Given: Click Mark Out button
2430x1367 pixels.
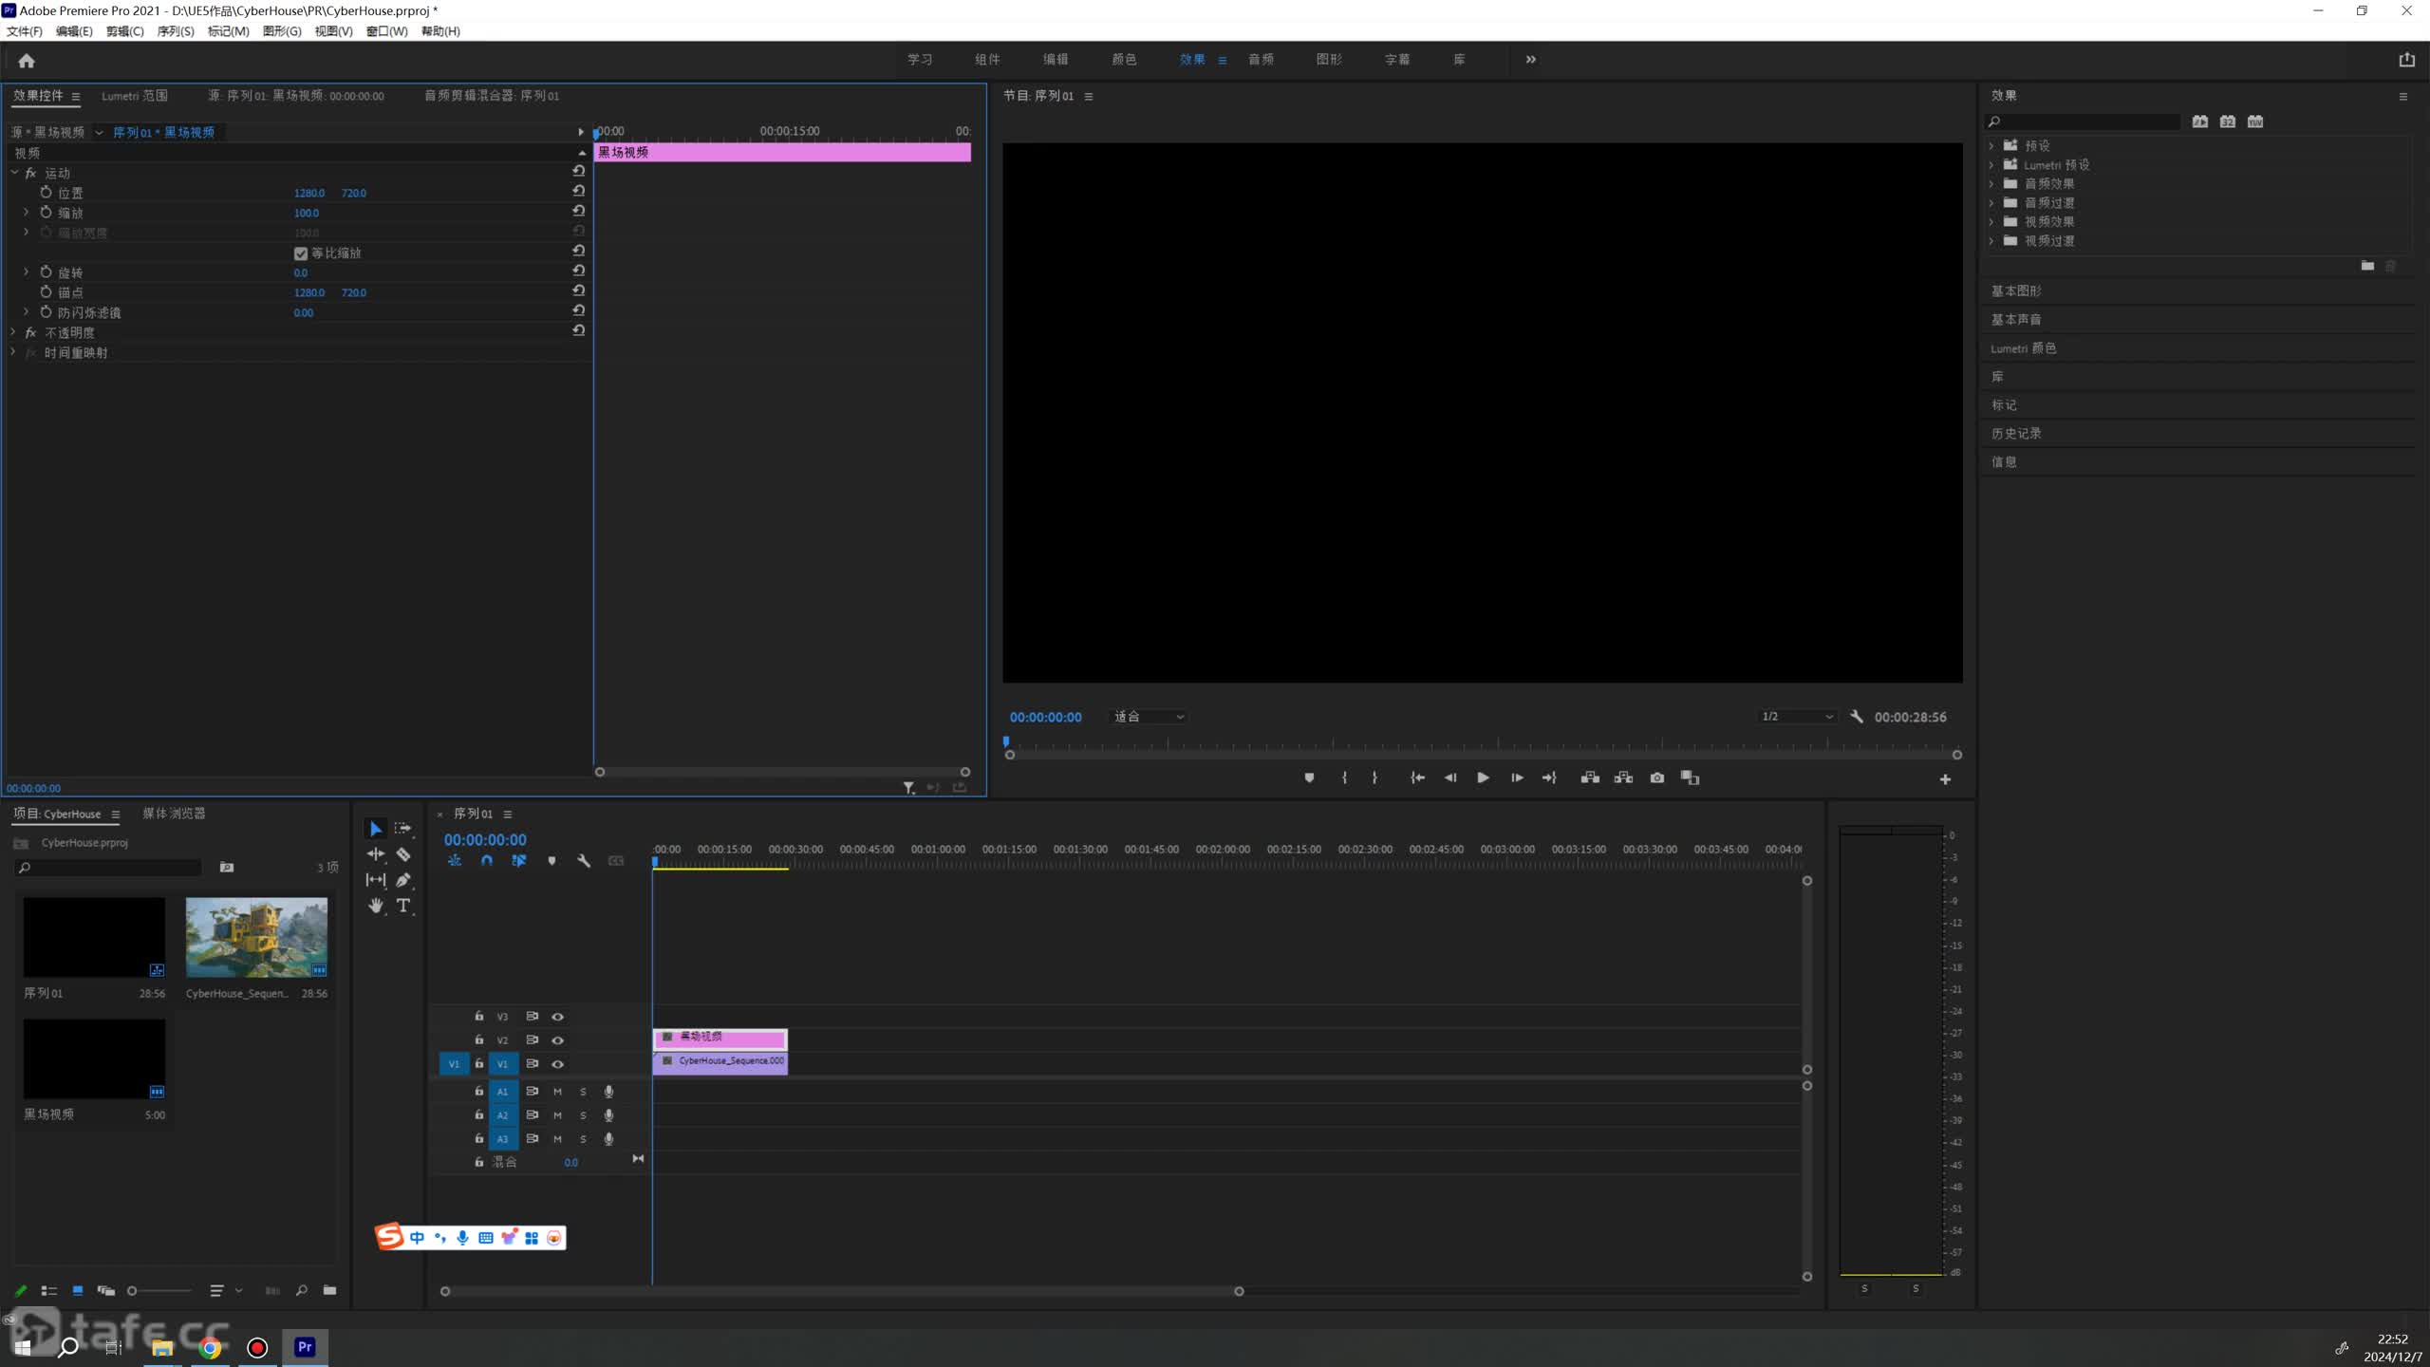Looking at the screenshot, I should tap(1374, 777).
